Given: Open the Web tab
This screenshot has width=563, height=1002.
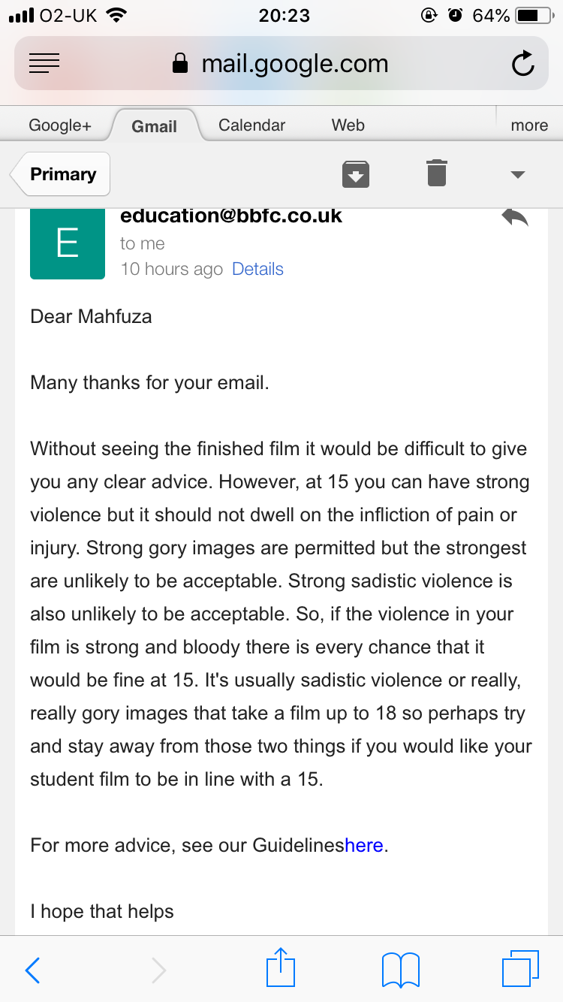Looking at the screenshot, I should (x=348, y=125).
